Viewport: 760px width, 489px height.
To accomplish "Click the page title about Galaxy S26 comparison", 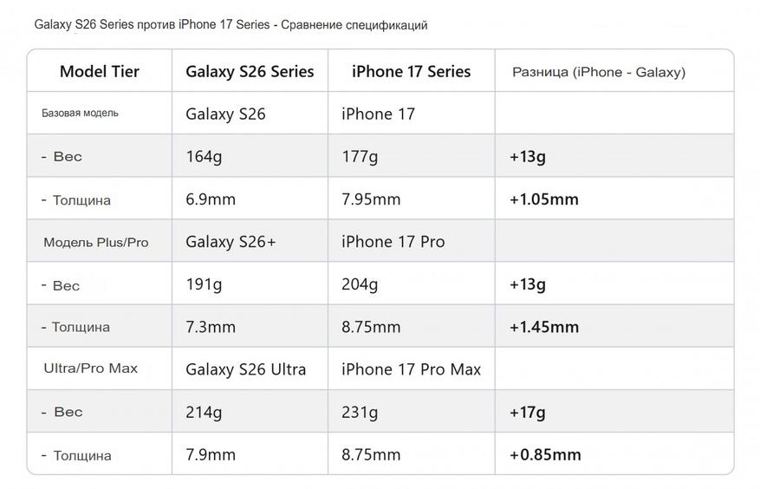I will click(x=231, y=25).
